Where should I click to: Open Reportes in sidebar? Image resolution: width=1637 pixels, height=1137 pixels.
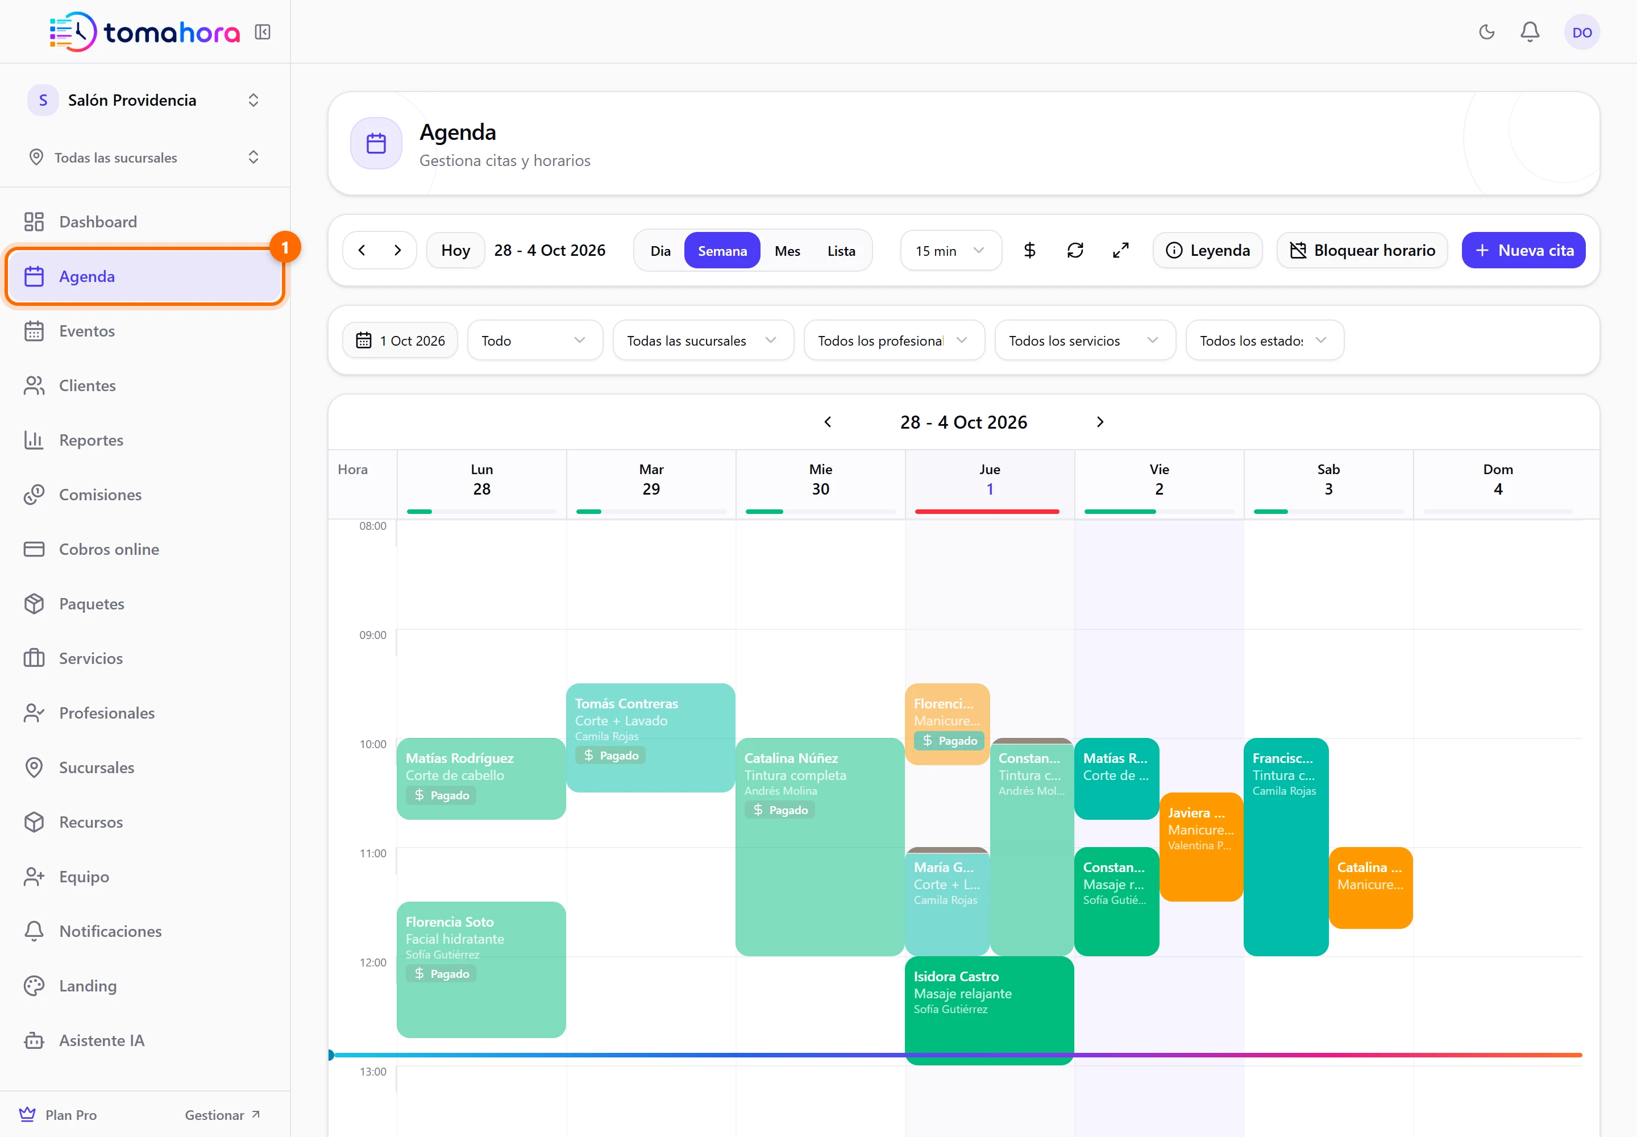146,439
